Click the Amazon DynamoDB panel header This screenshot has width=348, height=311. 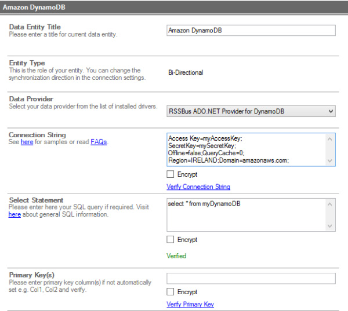tap(174, 5)
